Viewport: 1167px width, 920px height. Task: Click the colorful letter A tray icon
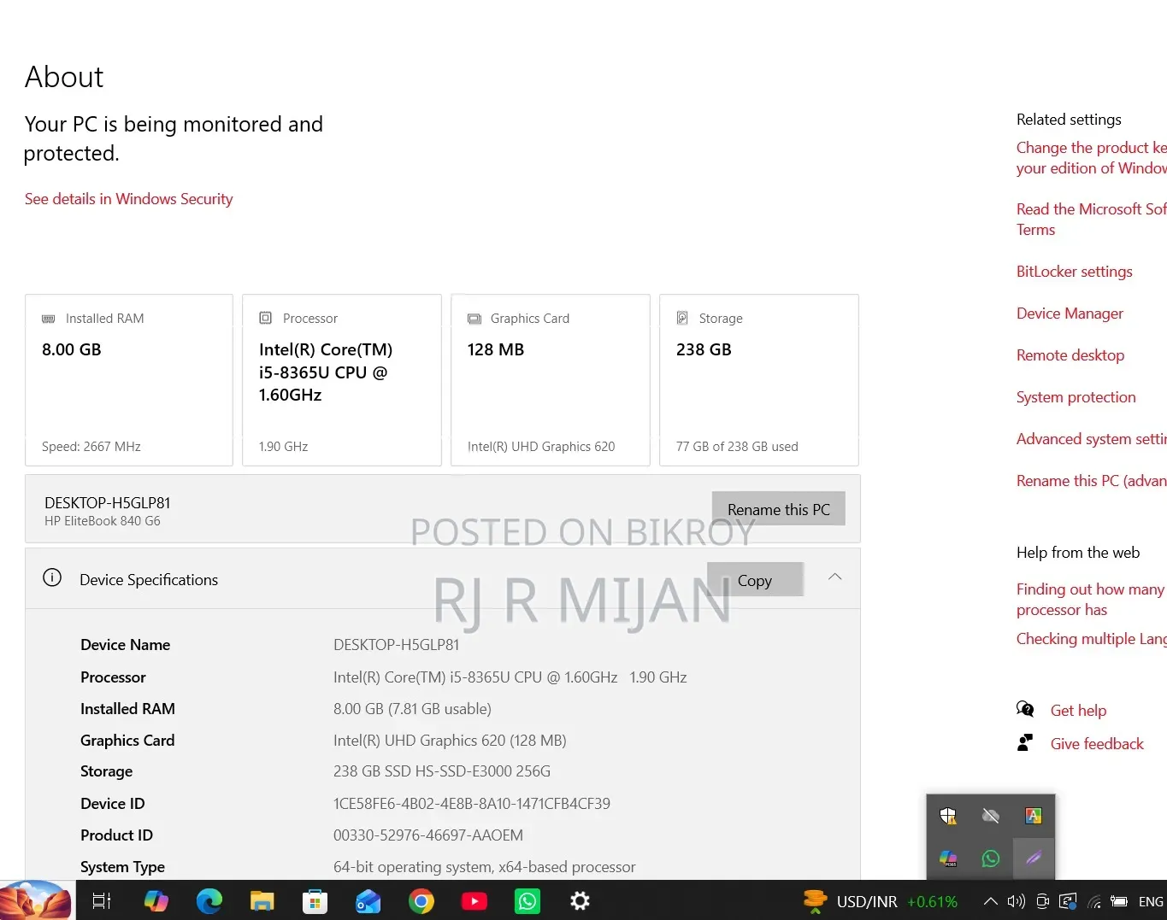(1034, 816)
